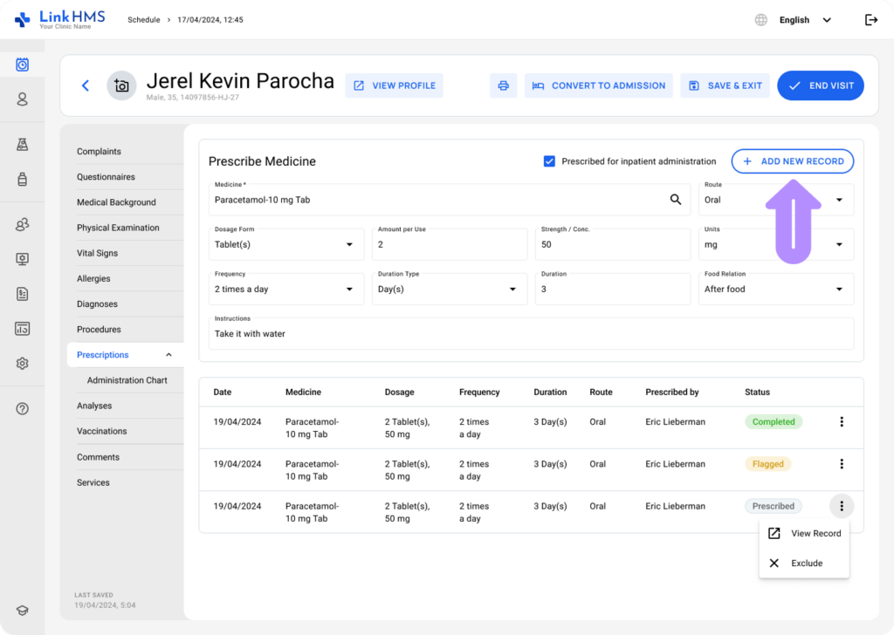894x635 pixels.
Task: Open the schedule calendar sidebar icon
Action: (x=23, y=65)
